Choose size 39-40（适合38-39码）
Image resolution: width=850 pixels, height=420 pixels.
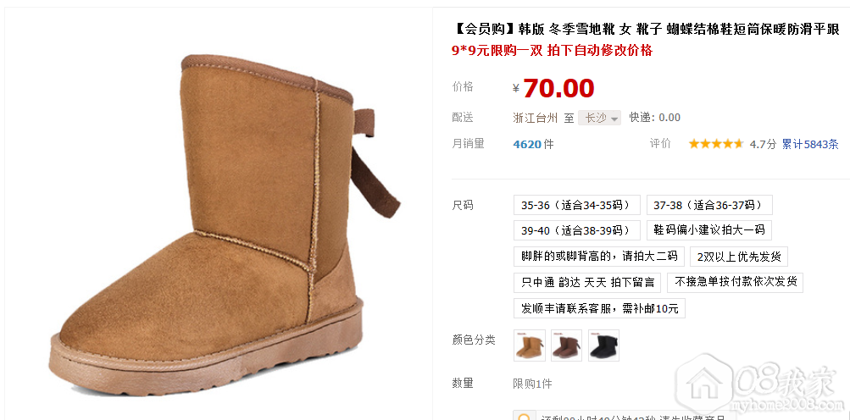(x=577, y=230)
